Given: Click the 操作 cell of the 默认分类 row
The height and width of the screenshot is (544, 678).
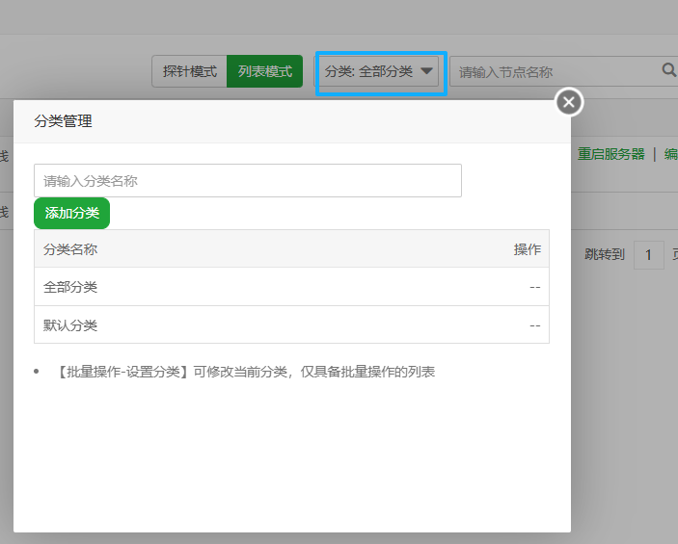Looking at the screenshot, I should point(534,325).
